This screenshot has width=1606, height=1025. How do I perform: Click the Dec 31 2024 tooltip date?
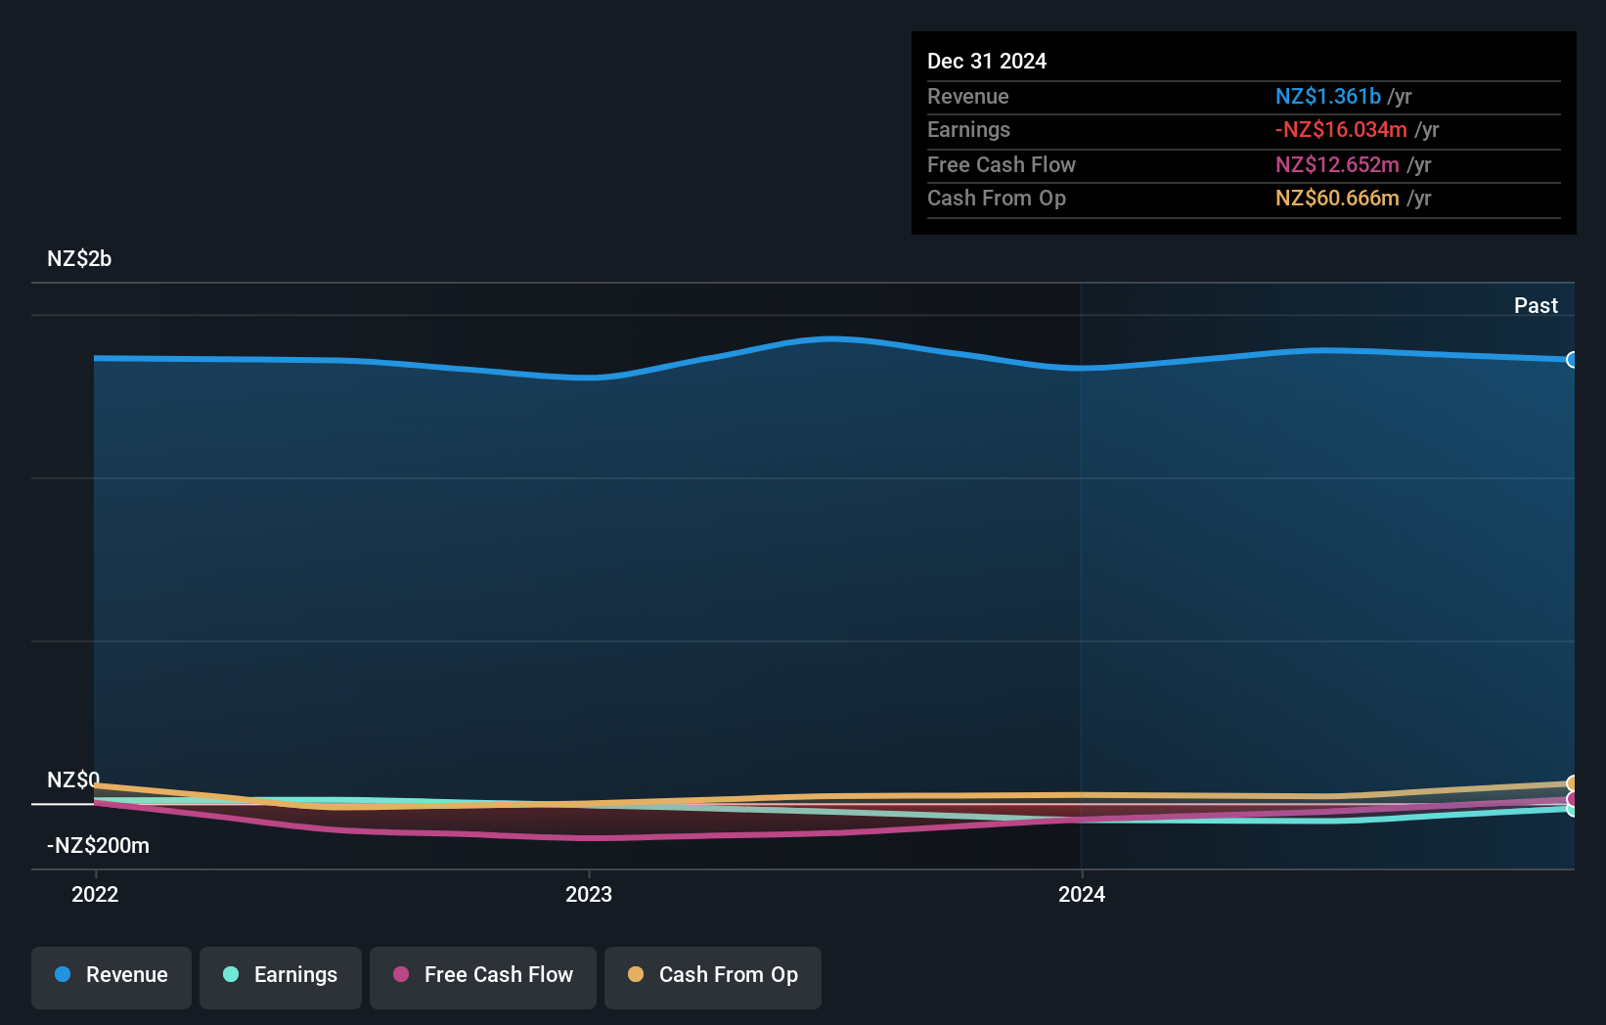987,61
